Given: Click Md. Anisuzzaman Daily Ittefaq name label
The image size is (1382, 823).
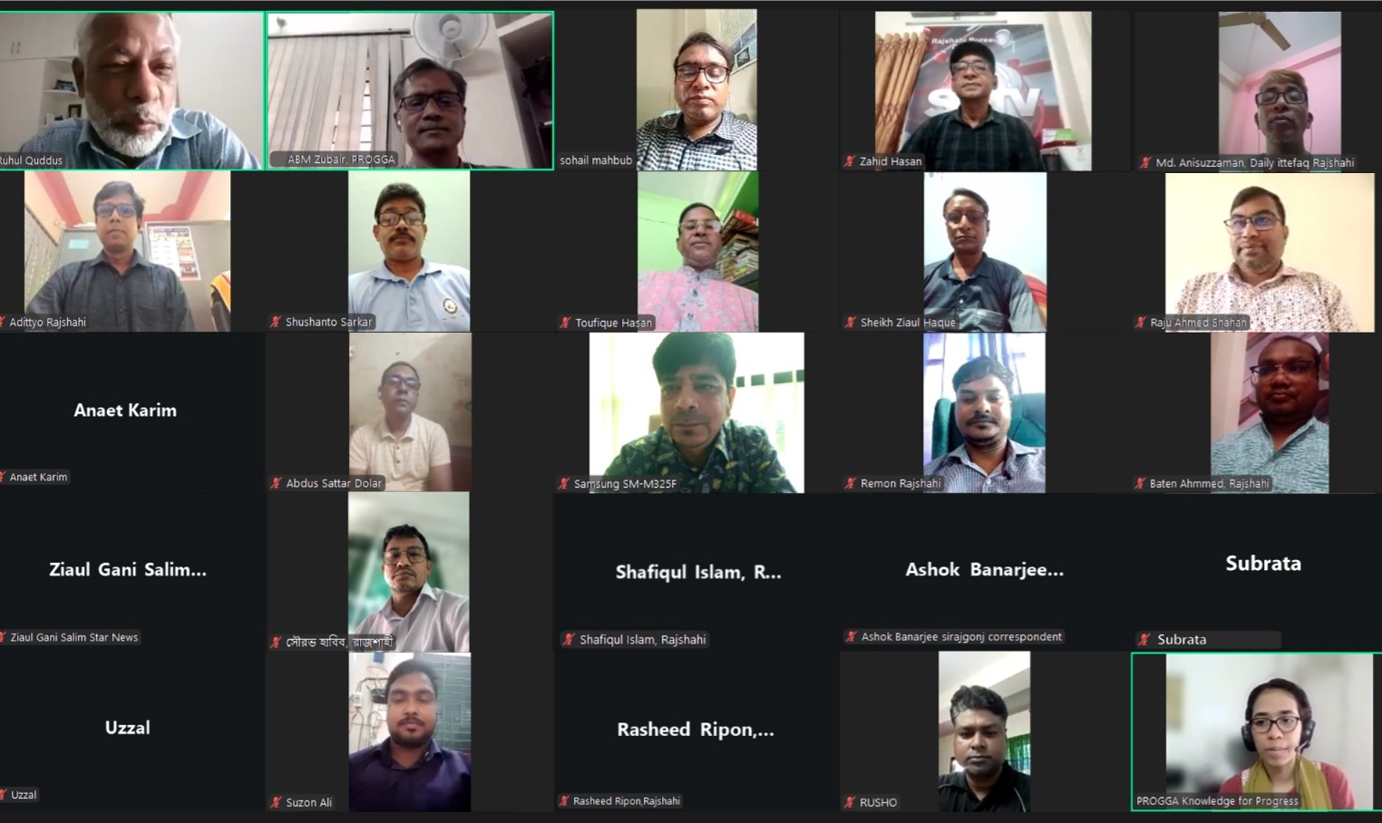Looking at the screenshot, I should click(1254, 163).
